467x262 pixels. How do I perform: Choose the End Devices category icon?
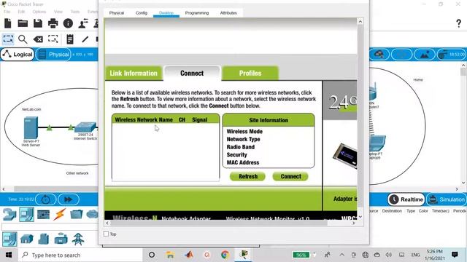26,215
